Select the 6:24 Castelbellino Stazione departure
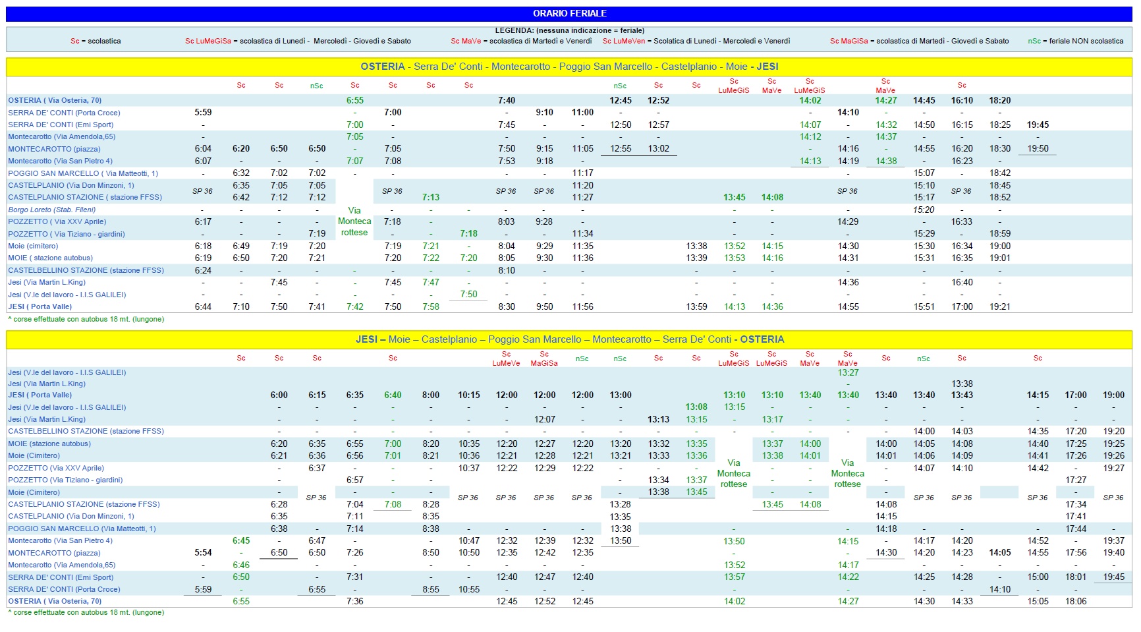Screen dimensions: 1141x632 (x=203, y=270)
